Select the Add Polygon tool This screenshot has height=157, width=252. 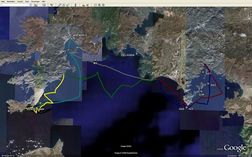[60, 5]
